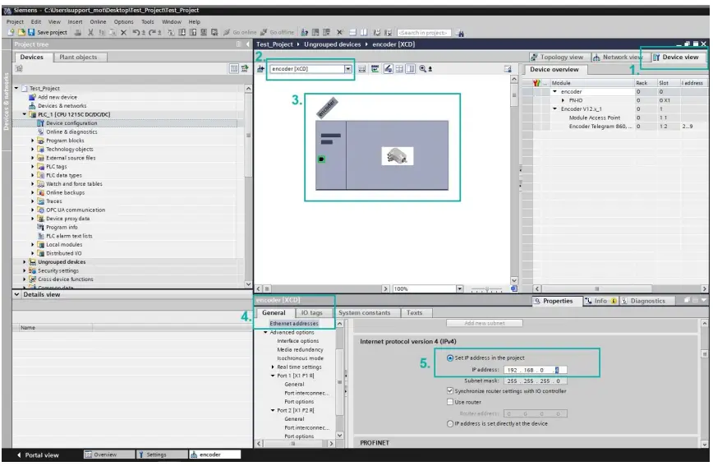713x466 pixels.
Task: Click the zoom slider below device canvas
Action: pos(487,289)
